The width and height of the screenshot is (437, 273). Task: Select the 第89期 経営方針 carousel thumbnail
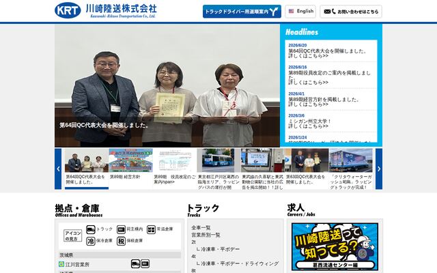[130, 169]
